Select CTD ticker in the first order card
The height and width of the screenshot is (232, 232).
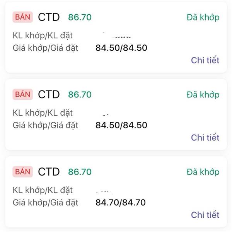pyautogui.click(x=49, y=17)
